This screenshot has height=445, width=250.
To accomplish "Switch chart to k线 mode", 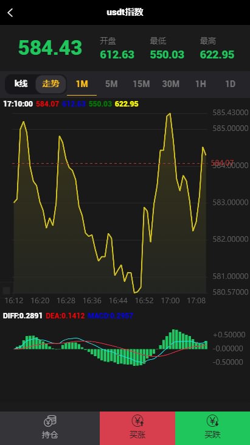I will click(x=21, y=84).
